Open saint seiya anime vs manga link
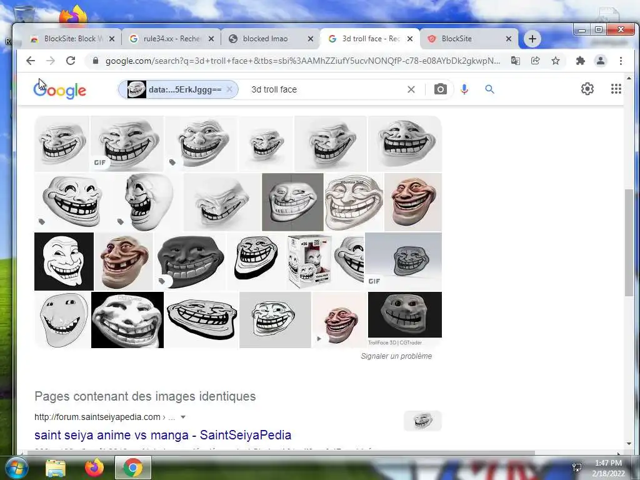This screenshot has height=480, width=640. 163,435
